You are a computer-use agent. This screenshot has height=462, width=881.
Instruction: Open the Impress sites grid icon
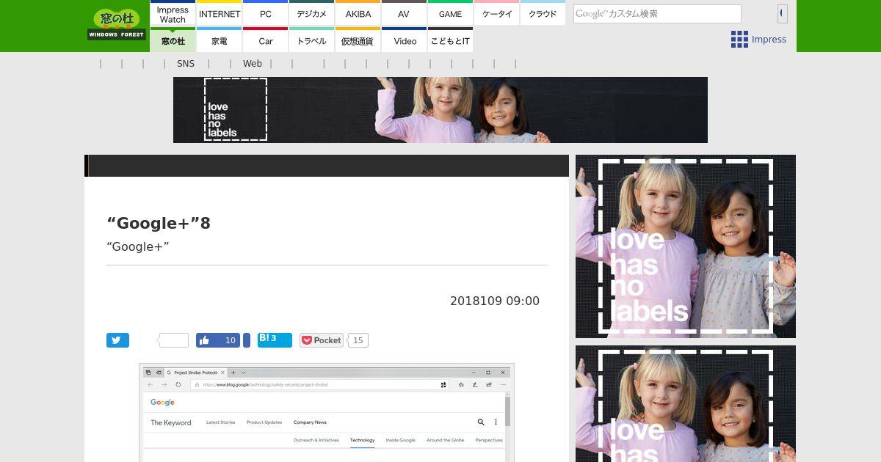coord(739,40)
